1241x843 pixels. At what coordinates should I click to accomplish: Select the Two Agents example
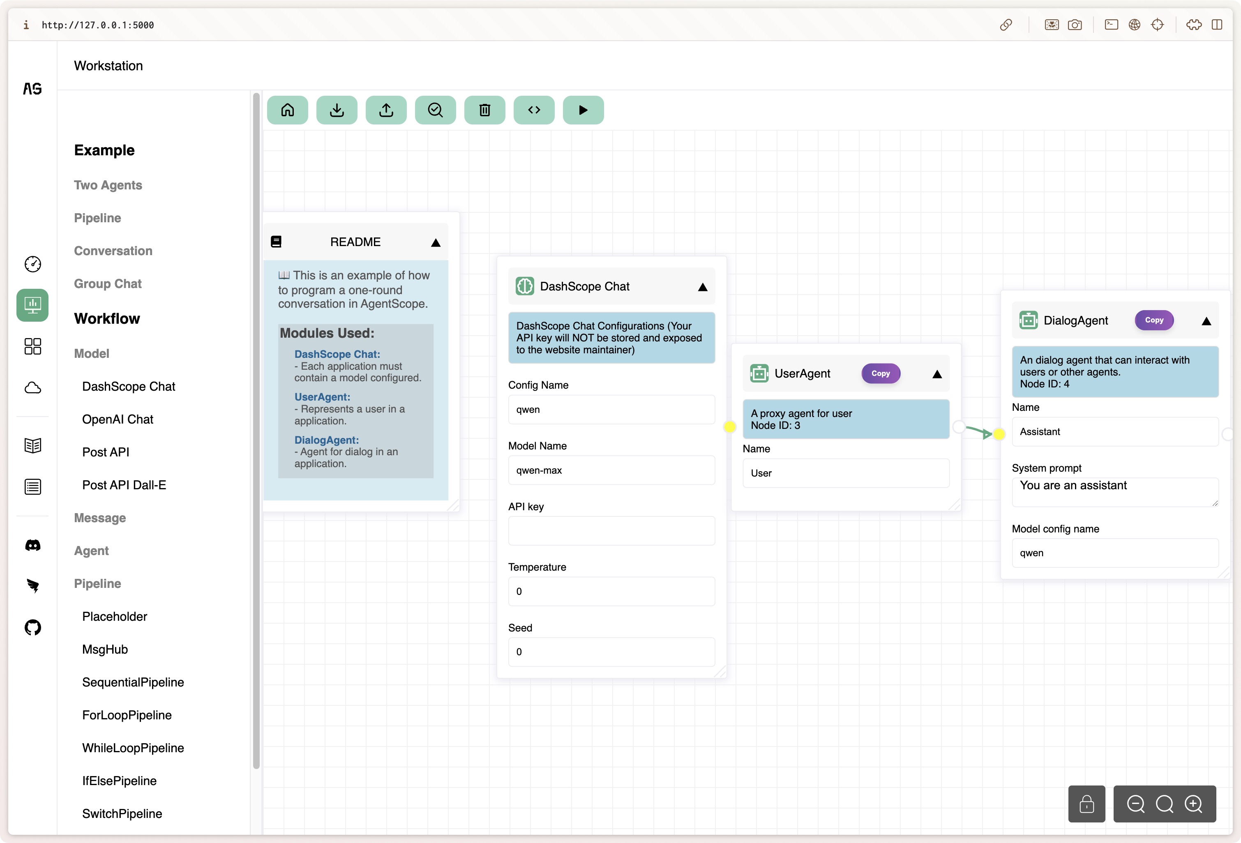click(108, 185)
